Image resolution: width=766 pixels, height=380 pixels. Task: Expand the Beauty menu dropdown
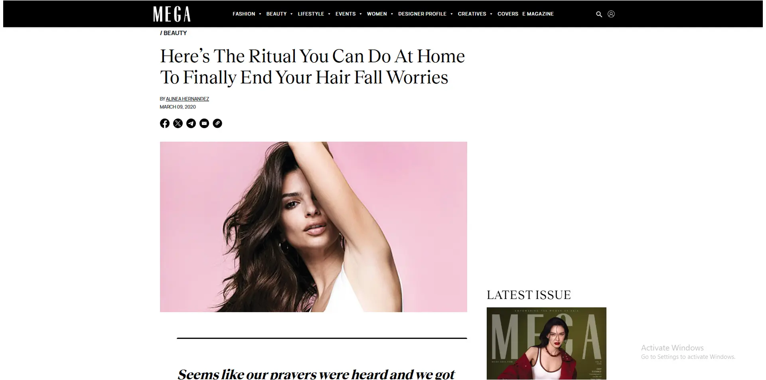click(x=292, y=14)
